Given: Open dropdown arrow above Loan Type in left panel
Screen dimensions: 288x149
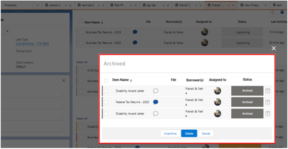Looking at the screenshot, I should pos(7,31).
